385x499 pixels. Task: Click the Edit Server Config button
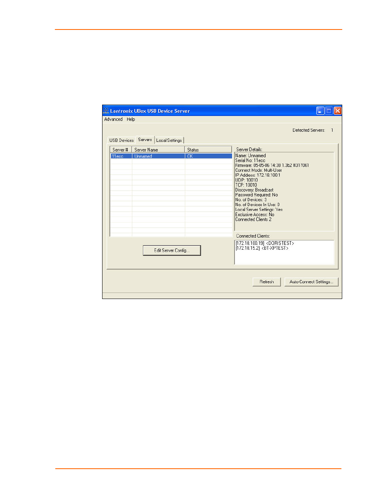pos(172,251)
